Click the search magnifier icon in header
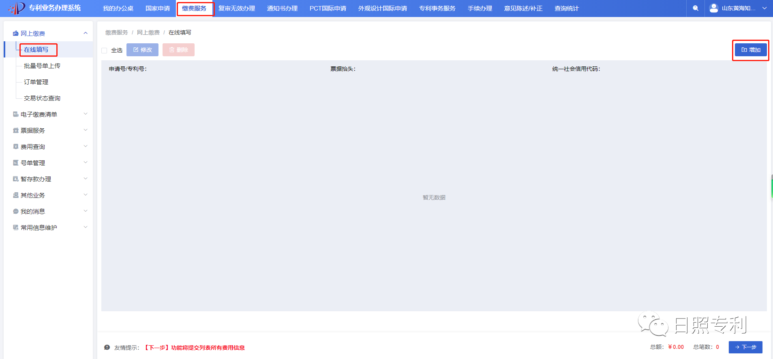773x359 pixels. coord(696,8)
